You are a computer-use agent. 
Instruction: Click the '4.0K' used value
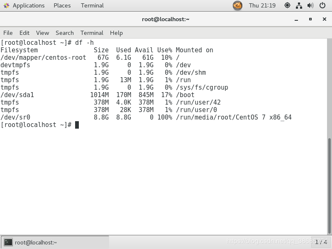point(124,103)
